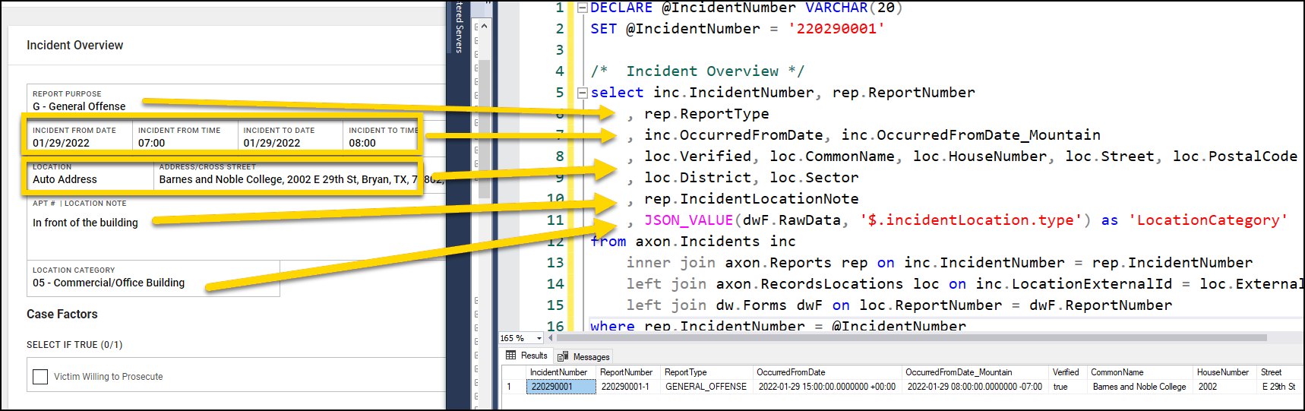This screenshot has width=1305, height=411.
Task: Click the SQL editor horizontal scrollbar thumb
Action: pos(910,338)
